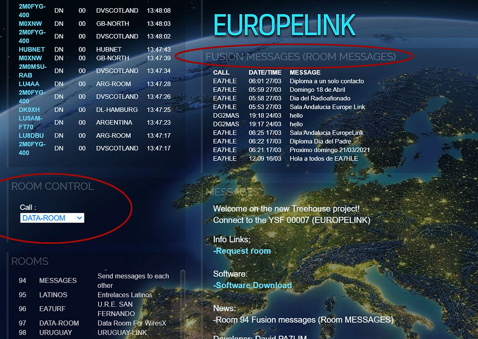Click DL-HAMBURG room in activity list
Image resolution: width=478 pixels, height=339 pixels.
tap(117, 110)
